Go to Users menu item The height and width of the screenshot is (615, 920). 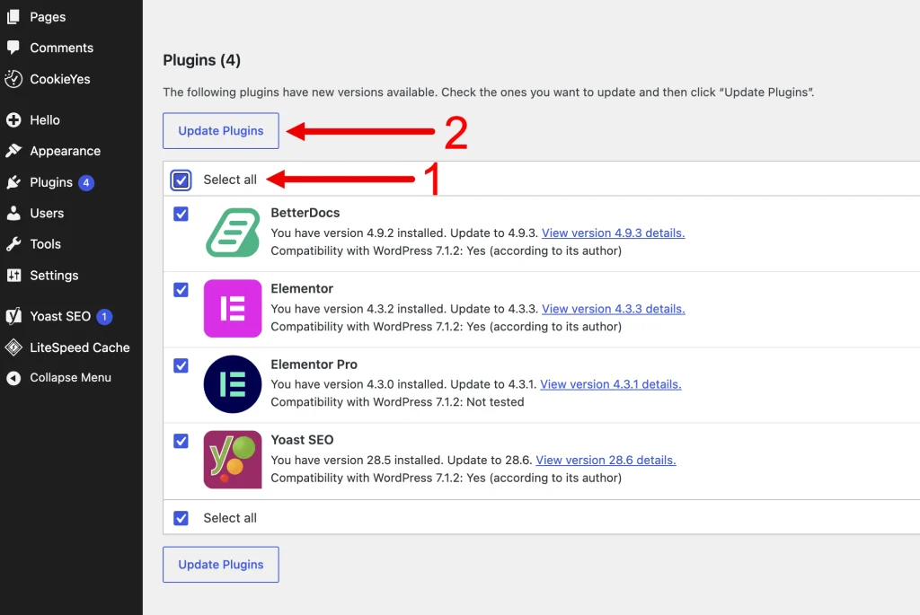pos(47,213)
